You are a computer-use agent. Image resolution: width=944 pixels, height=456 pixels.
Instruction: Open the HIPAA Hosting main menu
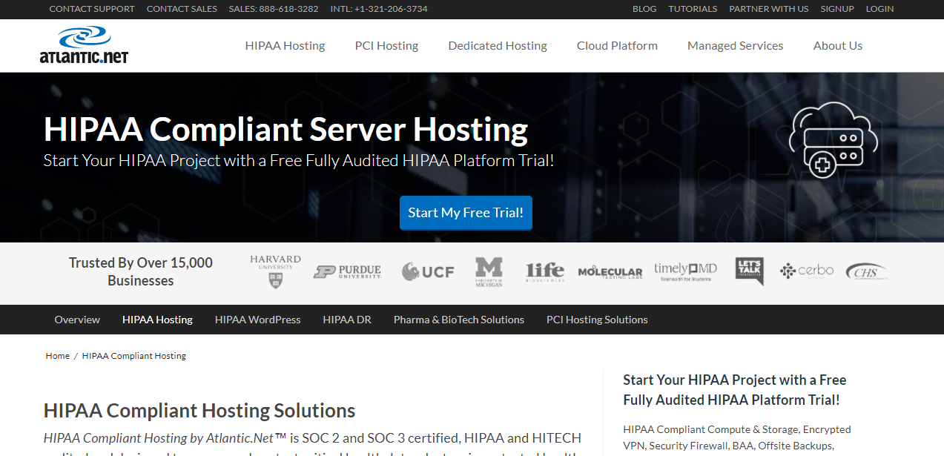pyautogui.click(x=285, y=45)
